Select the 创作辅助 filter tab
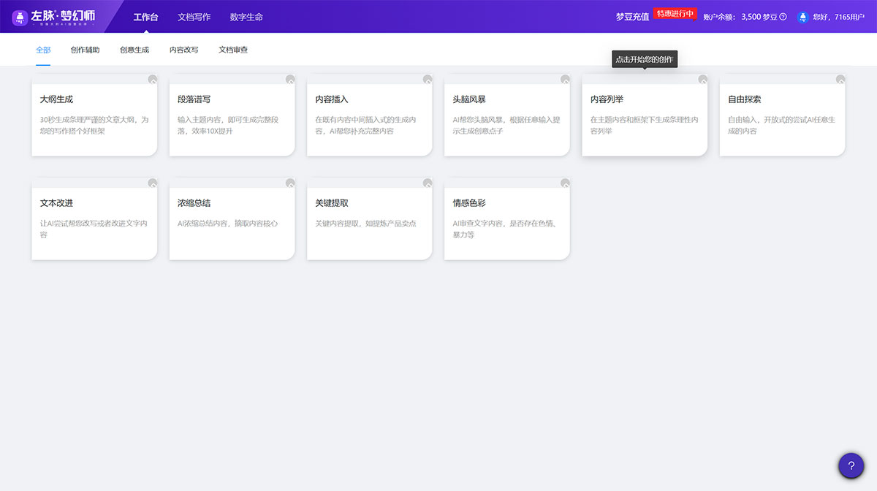This screenshot has width=877, height=491. (85, 50)
